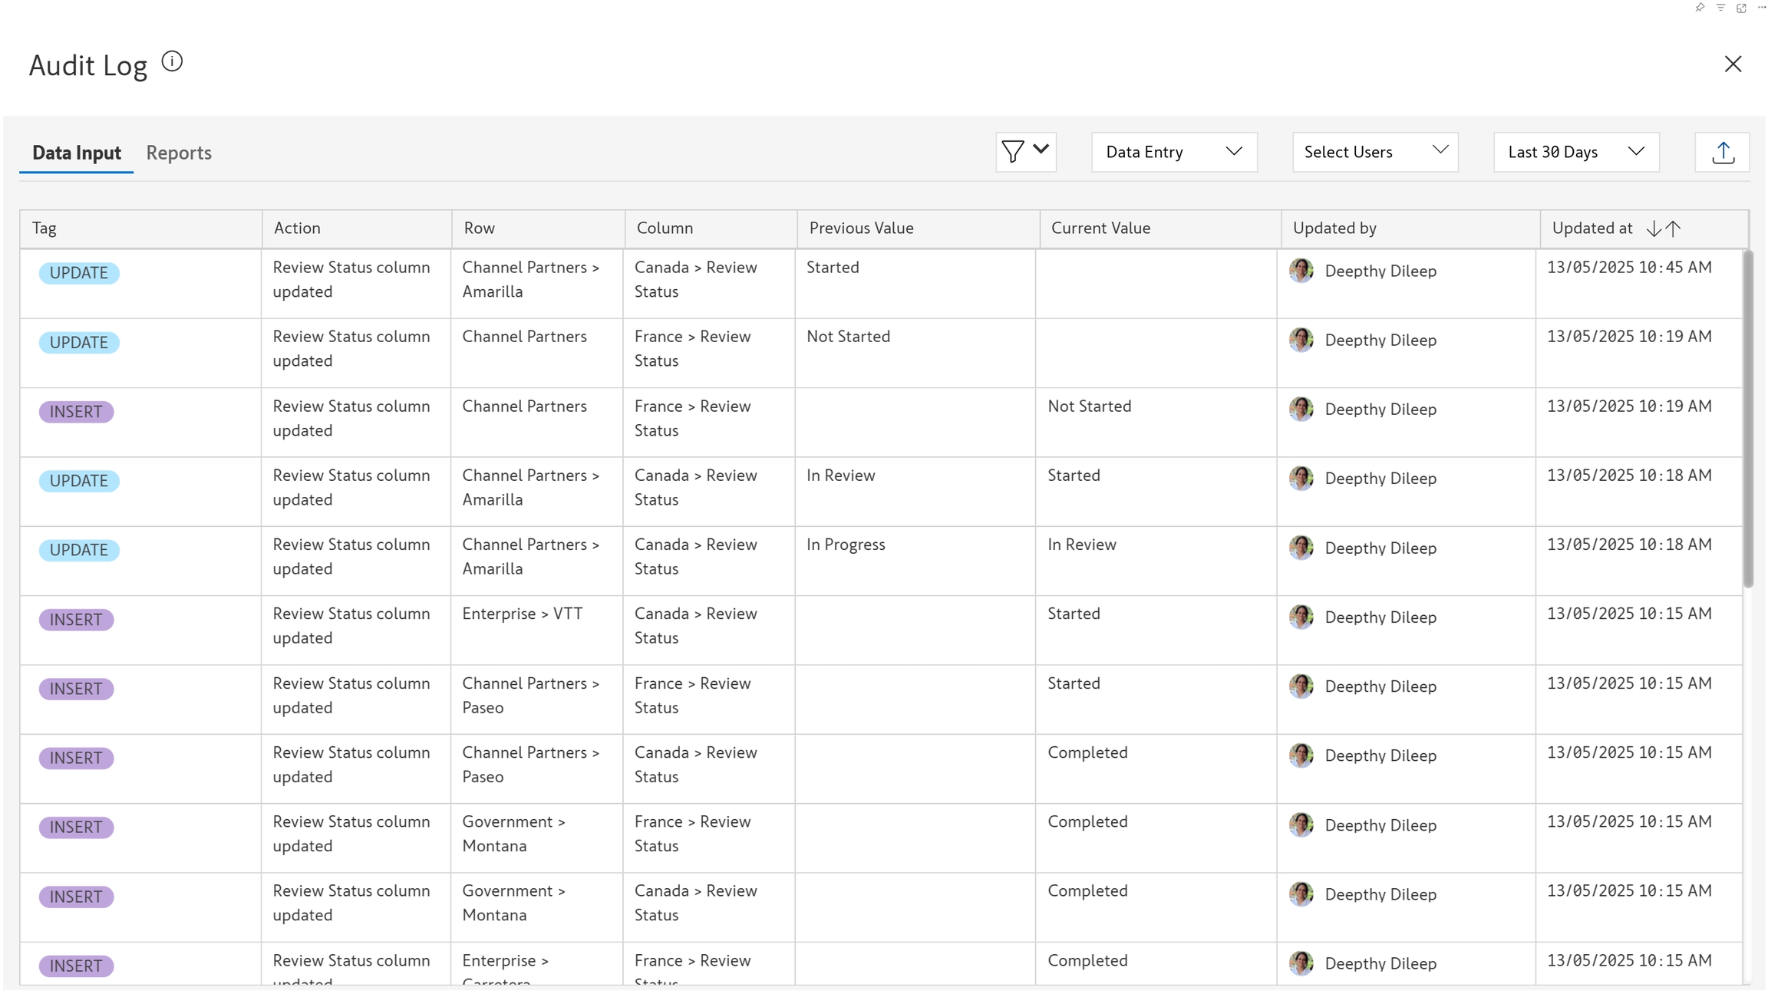Click Deepthy Dileep's avatar in the first row

click(1301, 270)
